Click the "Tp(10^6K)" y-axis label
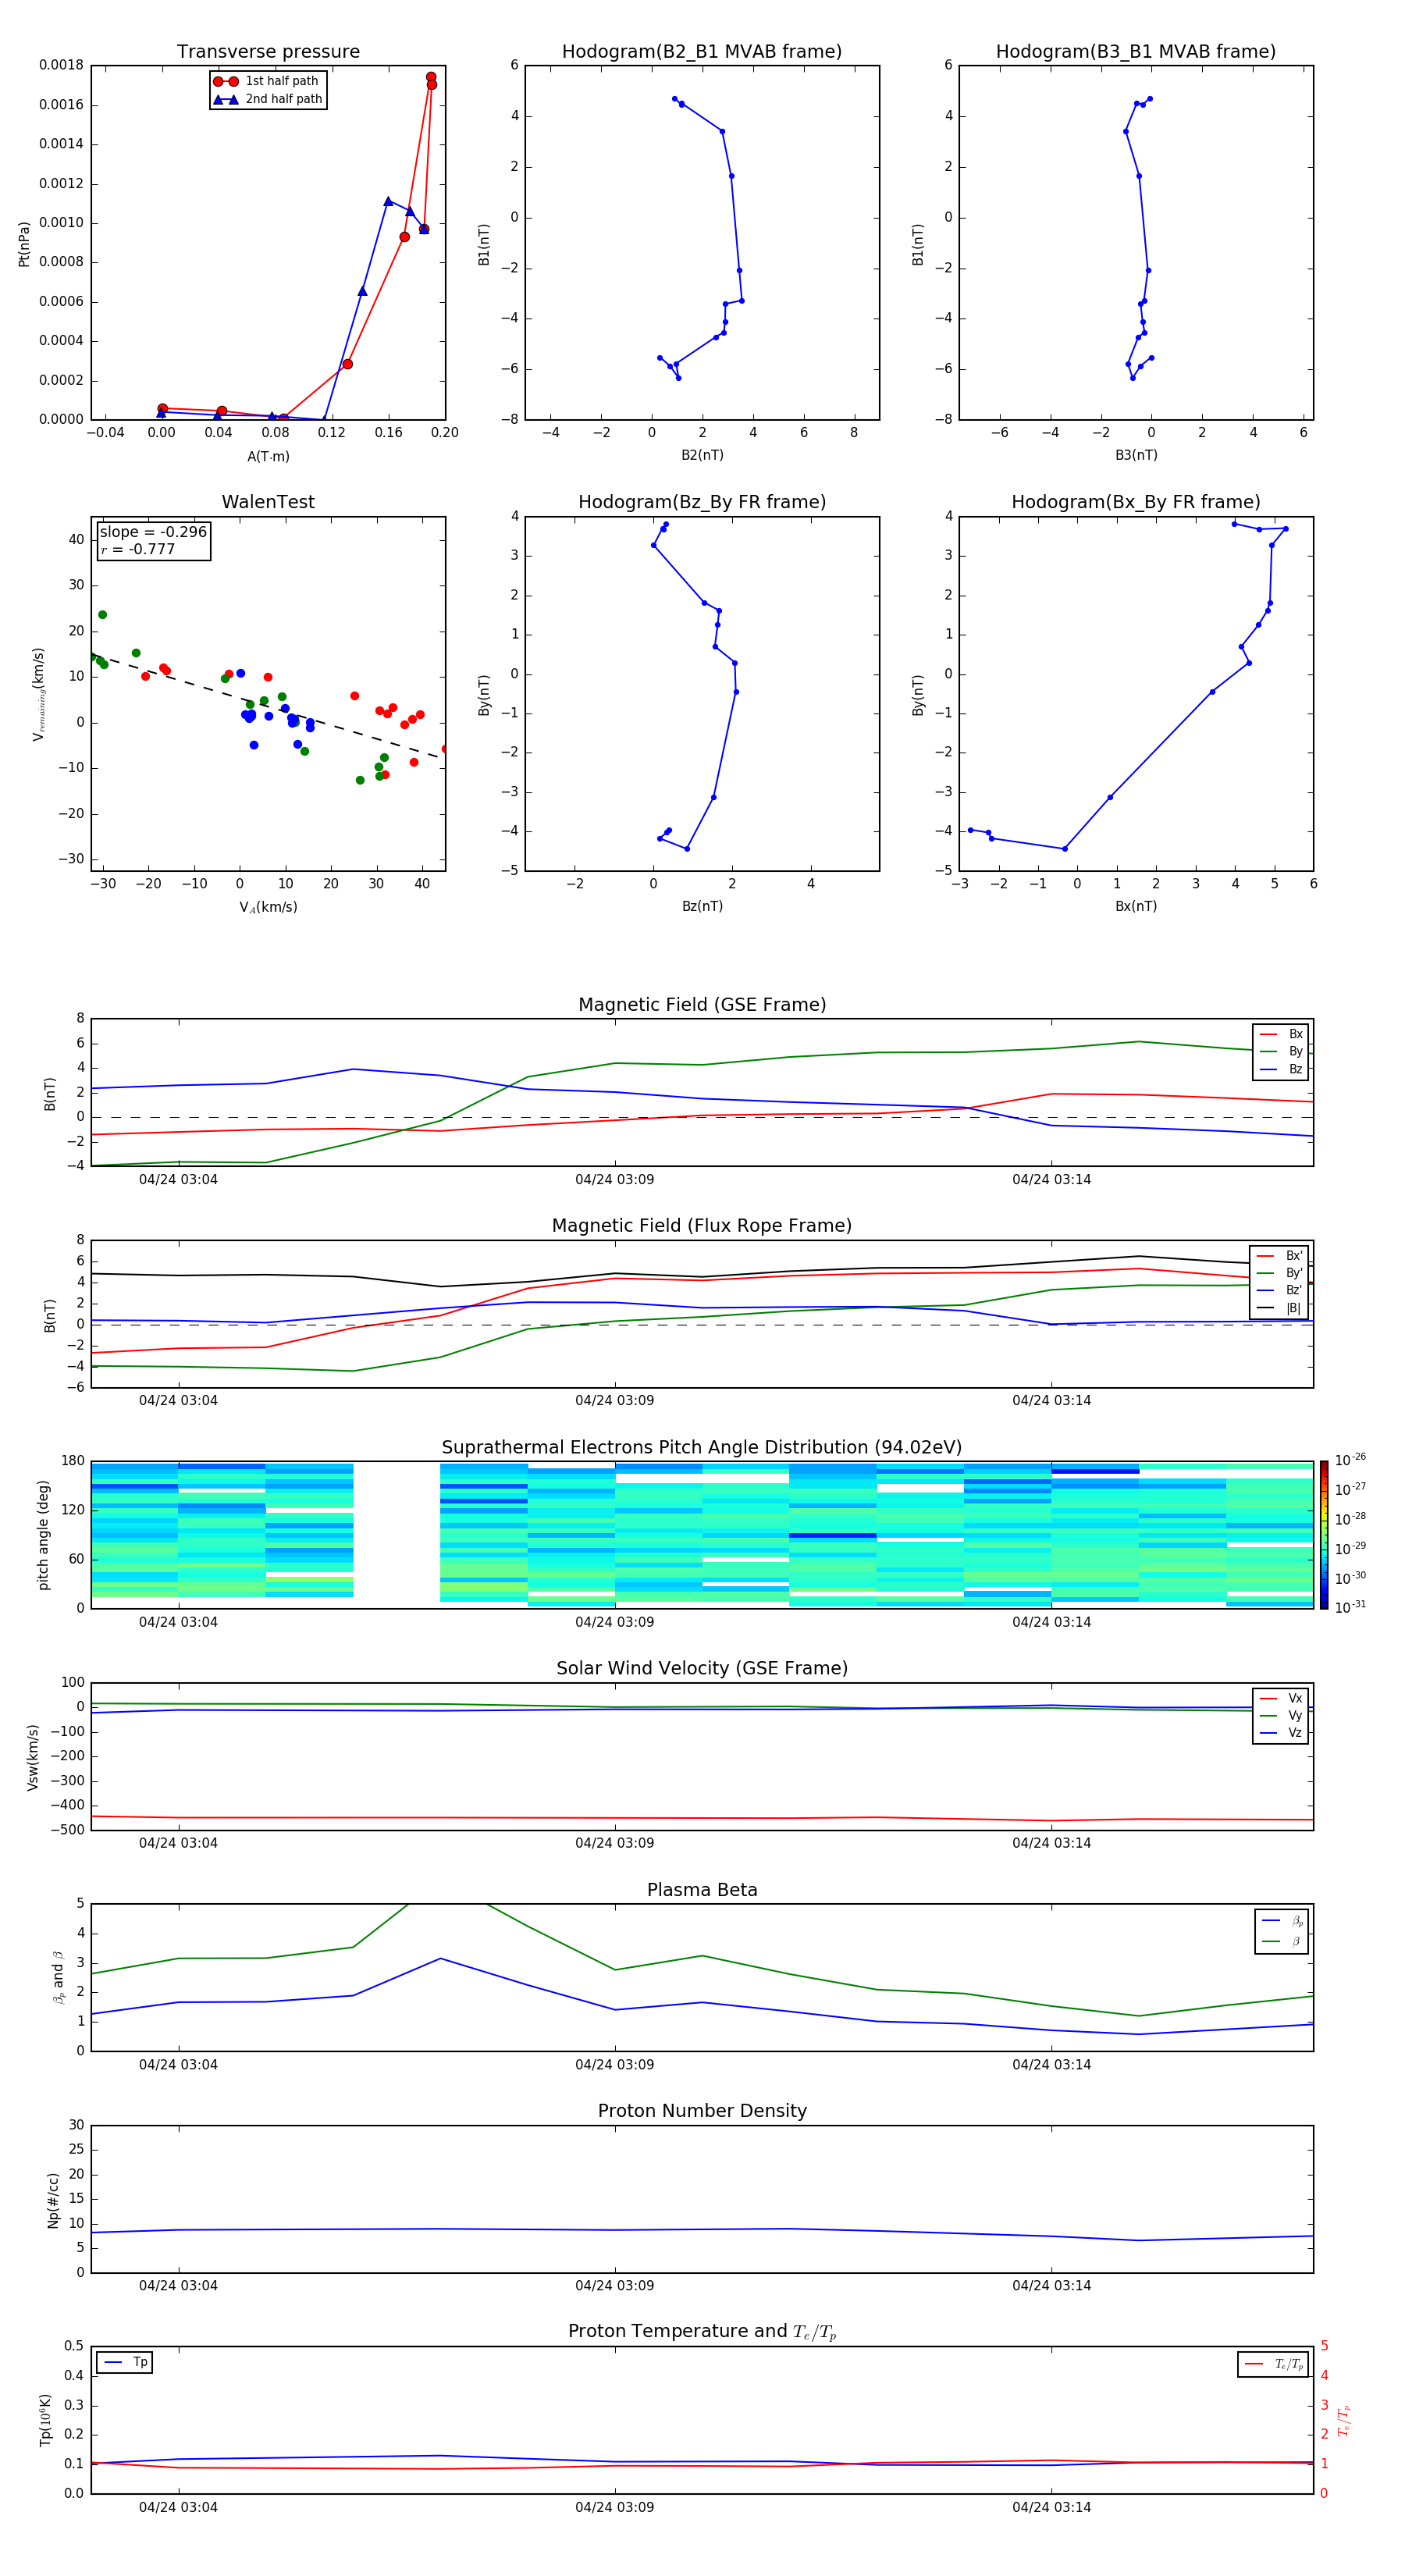Screen dimensions: 1405x2576 45,2420
